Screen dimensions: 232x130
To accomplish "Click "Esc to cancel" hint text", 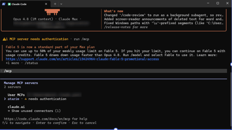I will click(x=84, y=123).
